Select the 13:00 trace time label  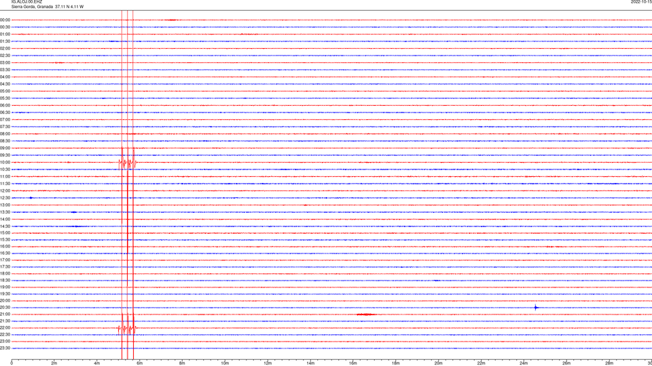click(x=5, y=205)
